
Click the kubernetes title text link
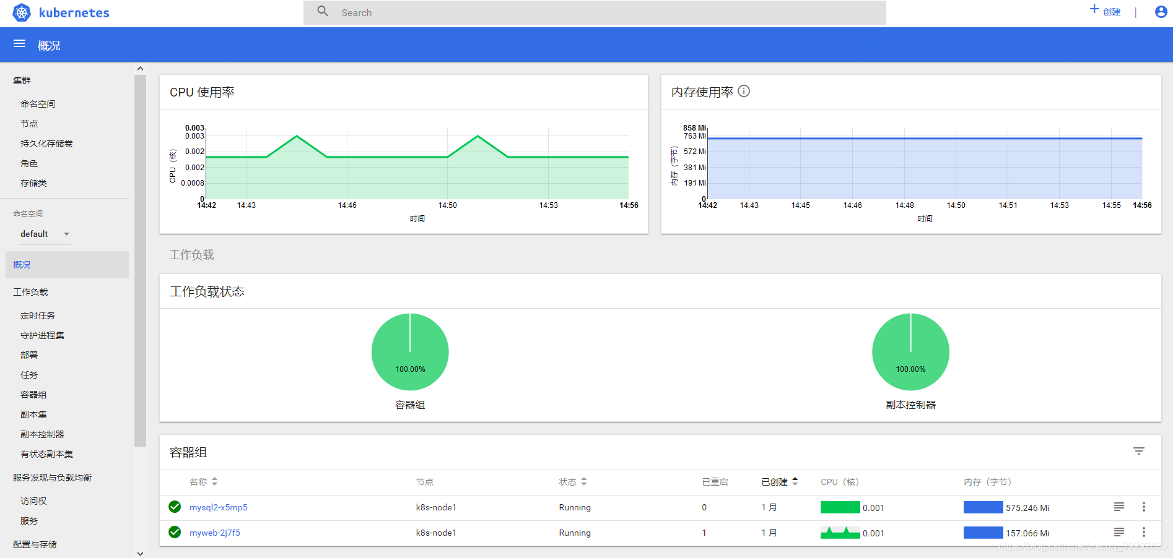74,12
